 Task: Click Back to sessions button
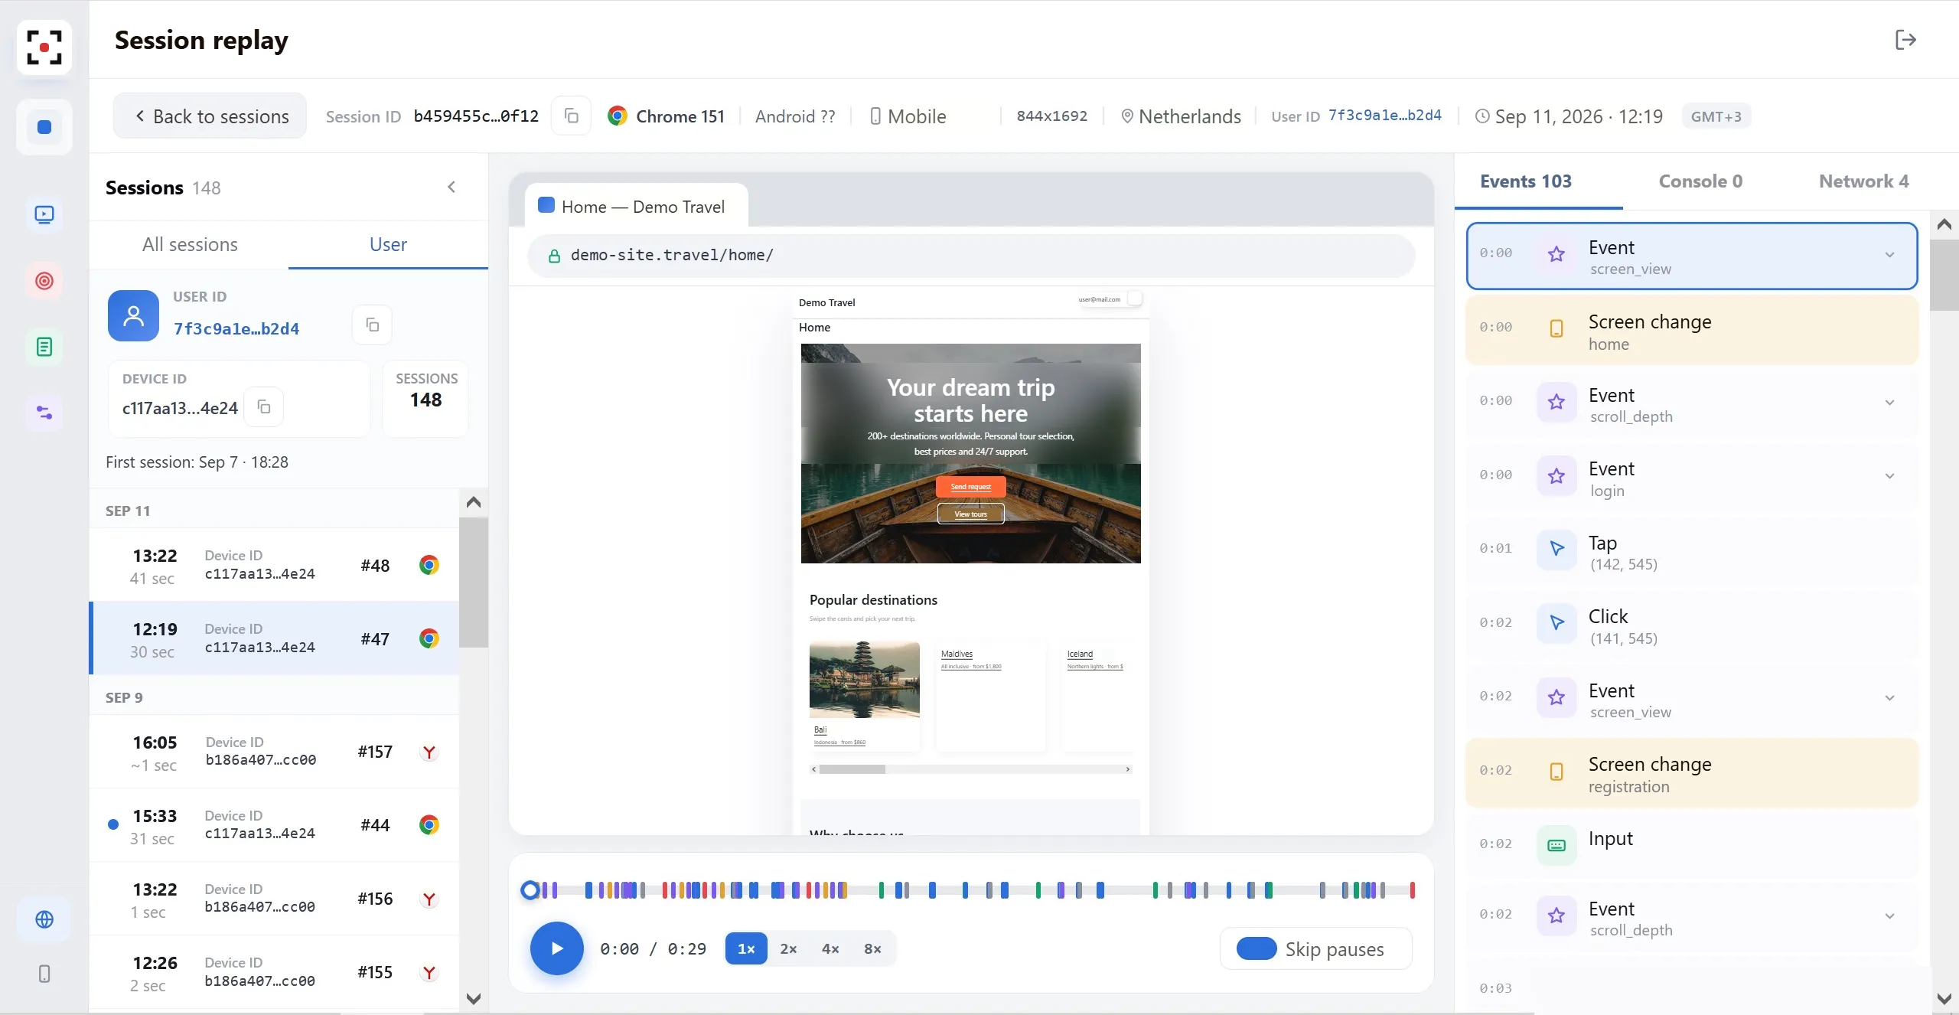(x=210, y=116)
